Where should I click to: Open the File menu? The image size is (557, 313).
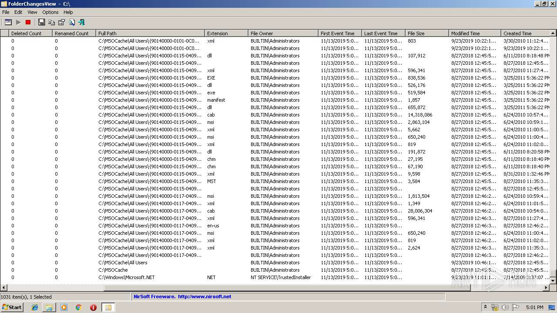[6, 12]
